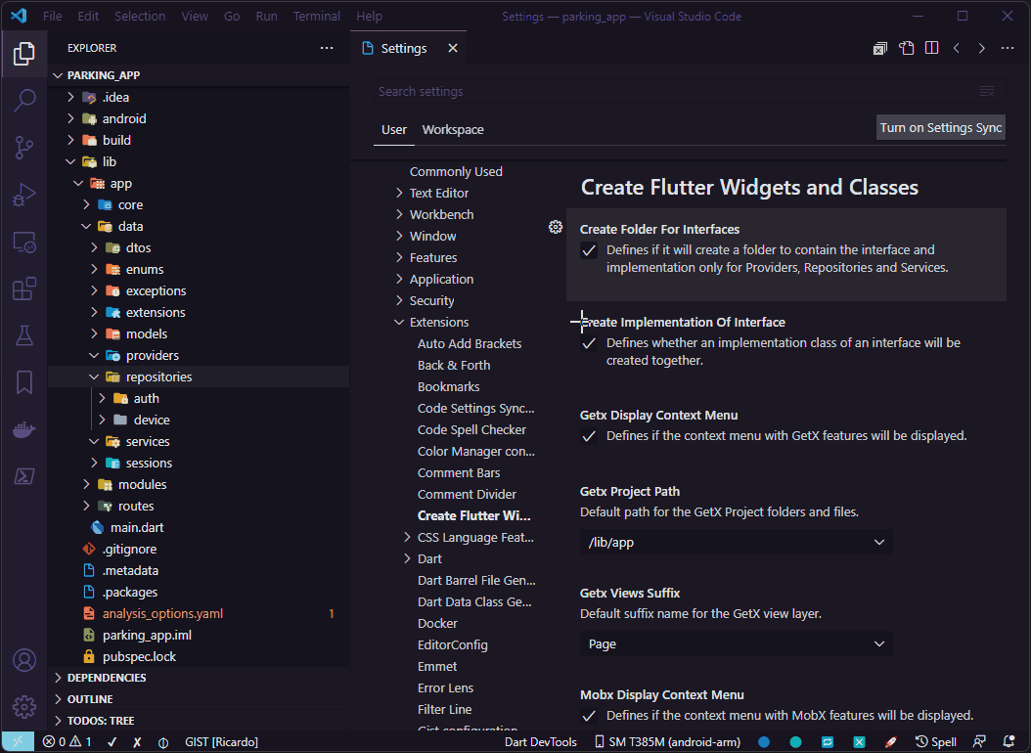Viewport: 1031px width, 753px height.
Task: Open the PowerShell view in activity bar
Action: (x=24, y=476)
